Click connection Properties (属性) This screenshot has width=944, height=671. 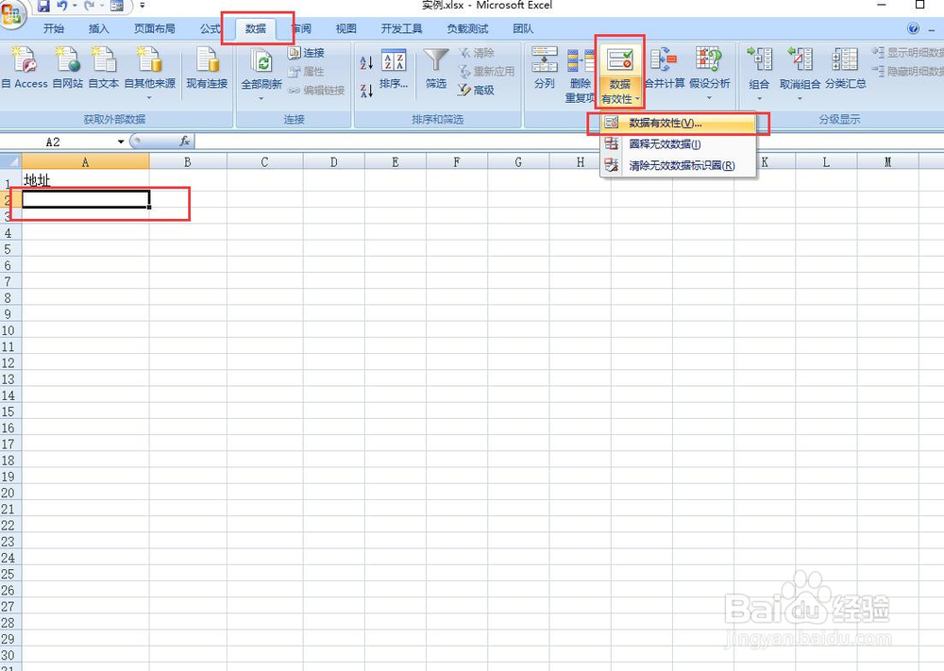click(x=307, y=72)
